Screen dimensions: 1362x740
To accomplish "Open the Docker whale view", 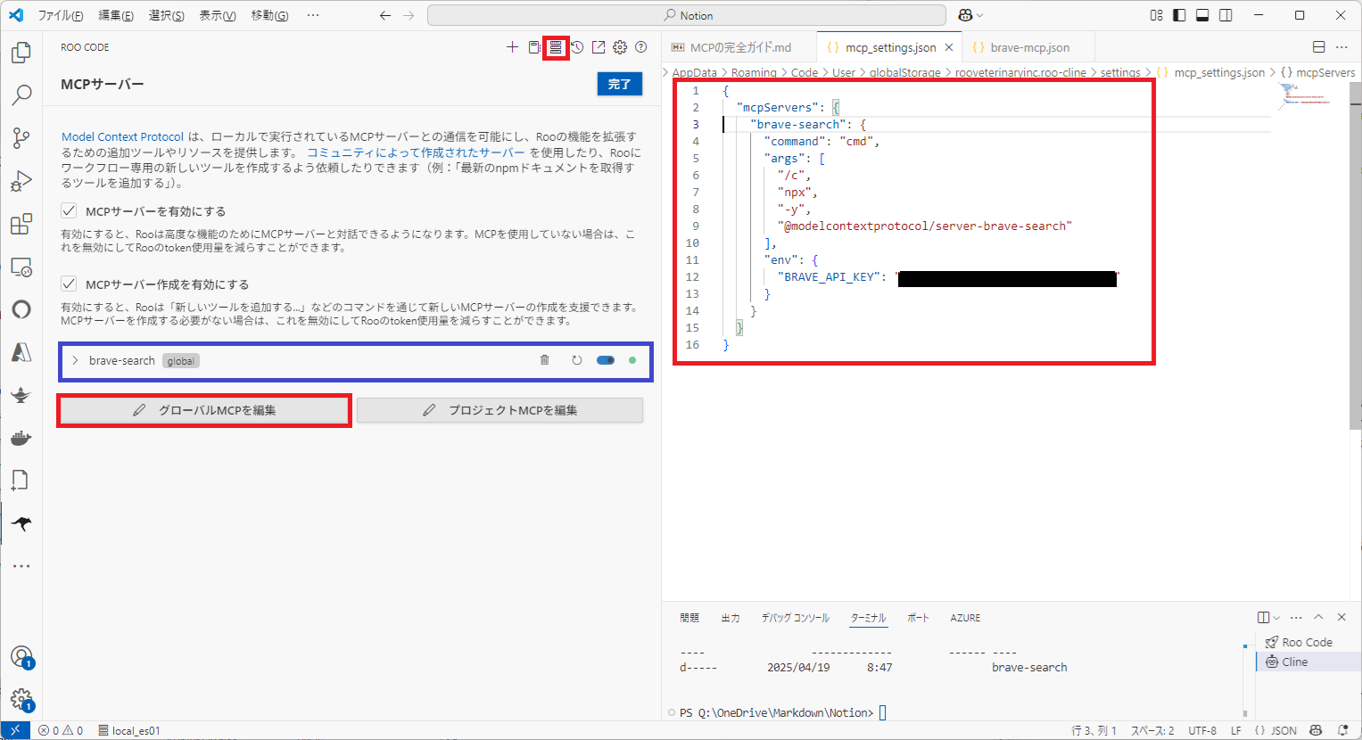I will [x=21, y=438].
